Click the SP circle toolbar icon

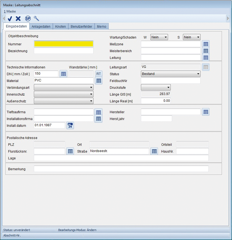point(28,18)
